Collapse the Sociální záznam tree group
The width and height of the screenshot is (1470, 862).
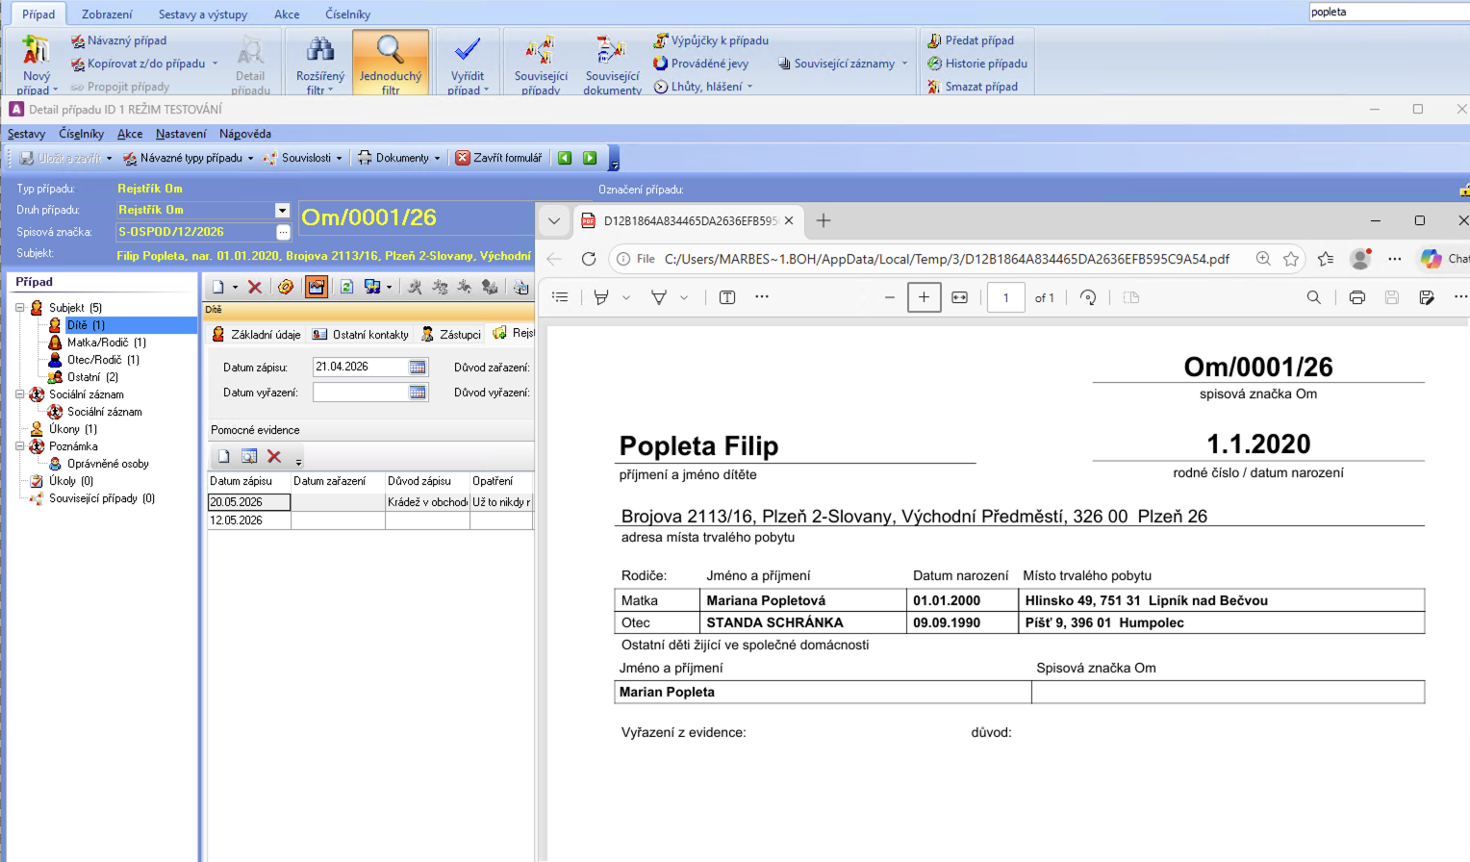(20, 394)
